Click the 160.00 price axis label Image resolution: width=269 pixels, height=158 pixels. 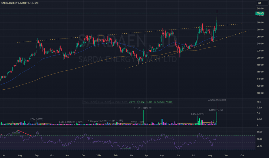click(x=260, y=72)
